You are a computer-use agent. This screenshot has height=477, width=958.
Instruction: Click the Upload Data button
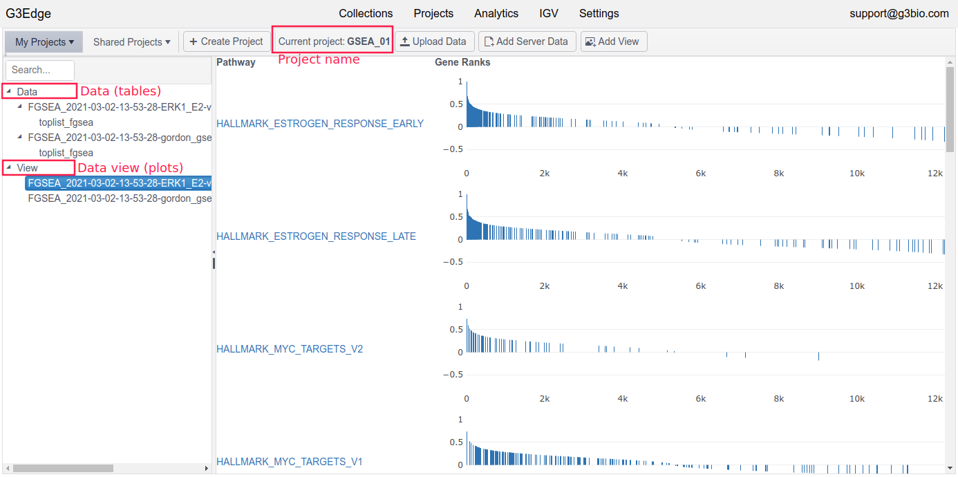[434, 41]
